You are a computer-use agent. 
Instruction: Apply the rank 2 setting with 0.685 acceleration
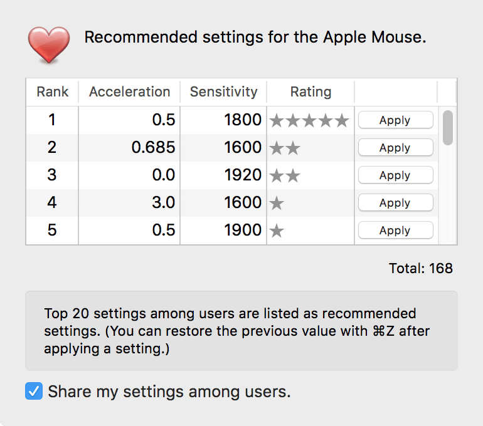(x=395, y=148)
